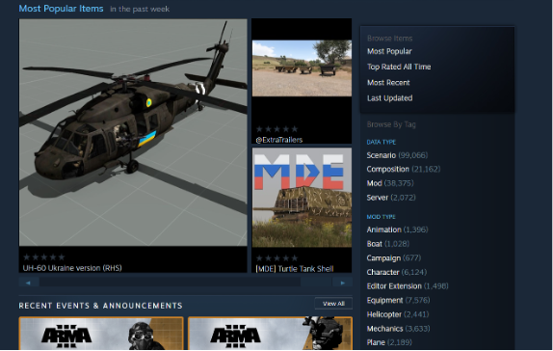Click the right carousel arrow

(x=342, y=283)
